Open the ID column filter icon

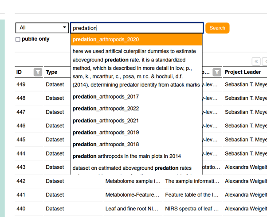38,72
